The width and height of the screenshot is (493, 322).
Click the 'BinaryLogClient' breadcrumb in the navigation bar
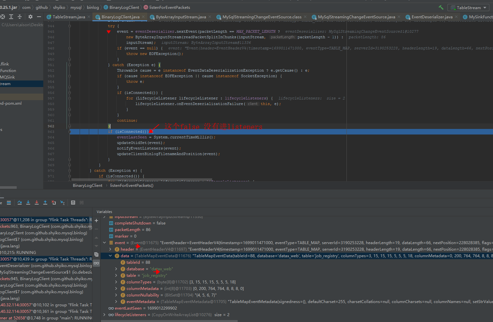tap(121, 7)
